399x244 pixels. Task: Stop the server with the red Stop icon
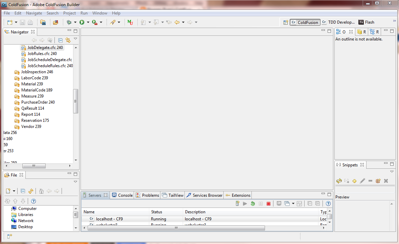[x=268, y=204]
